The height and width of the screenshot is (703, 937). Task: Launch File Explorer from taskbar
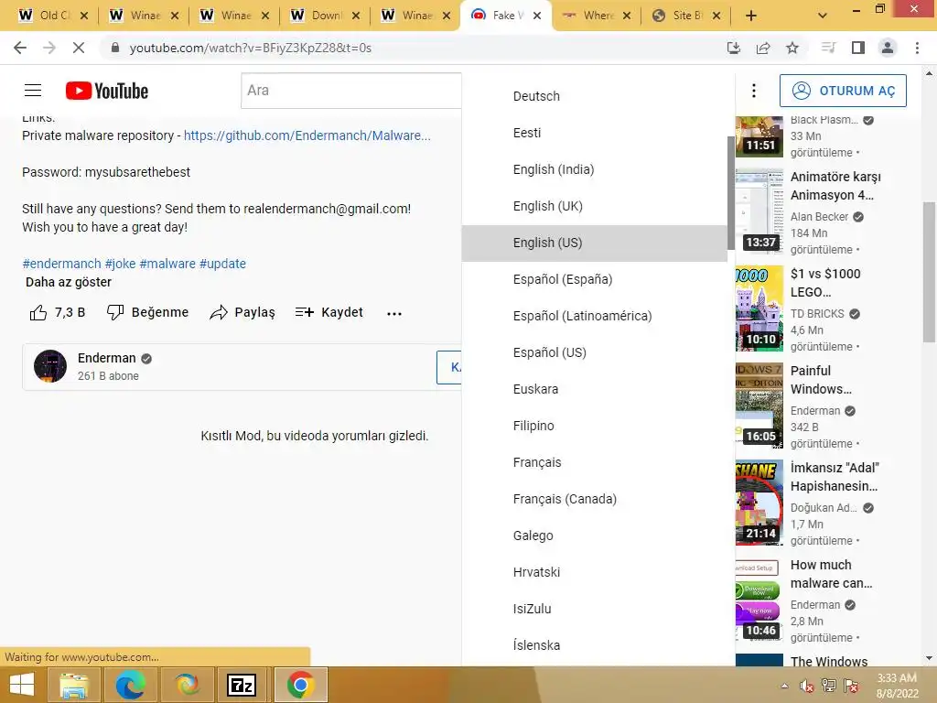tap(73, 685)
